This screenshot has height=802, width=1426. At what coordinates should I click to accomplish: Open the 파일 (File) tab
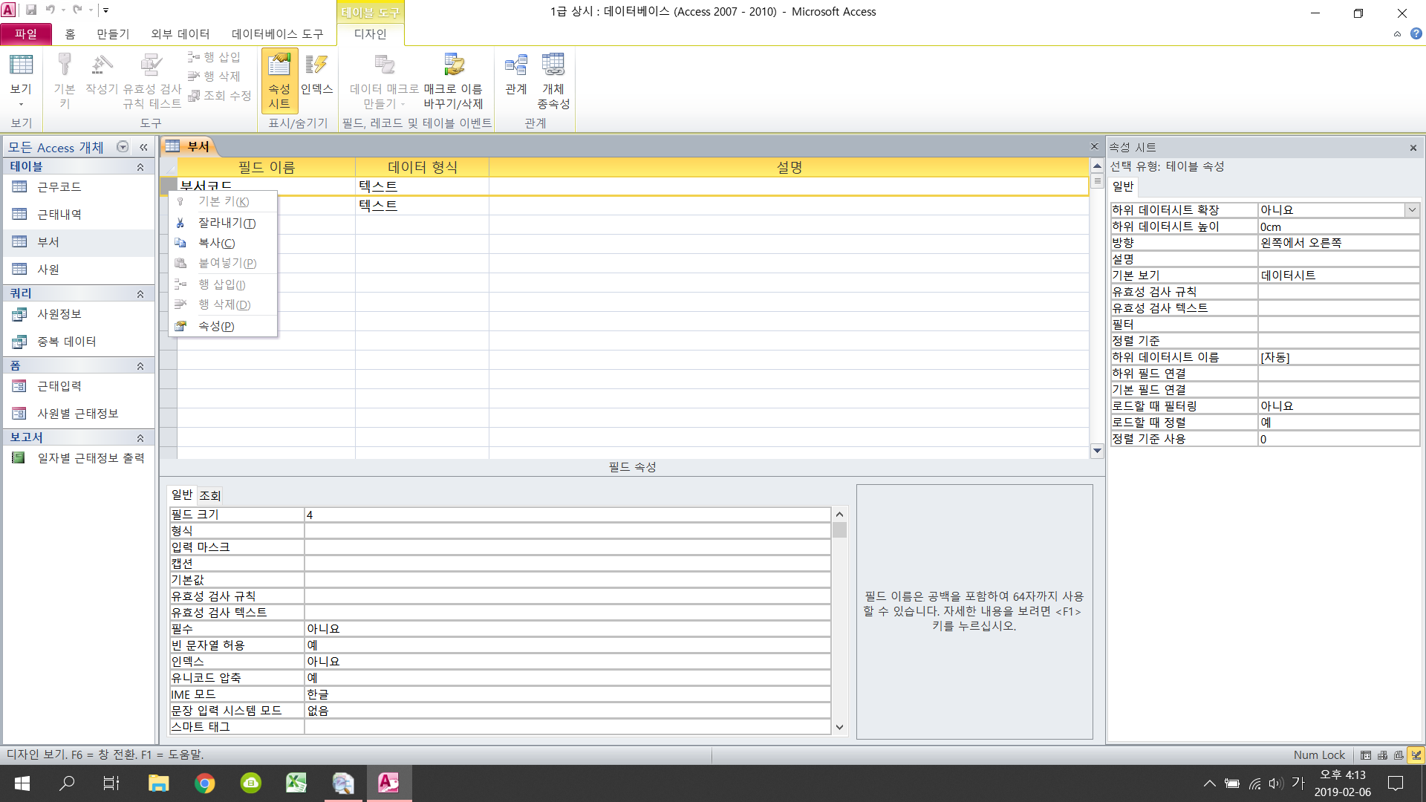tap(26, 34)
